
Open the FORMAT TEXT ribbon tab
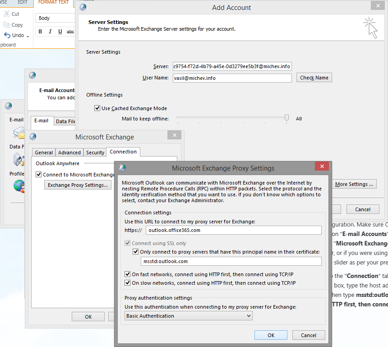53,2
